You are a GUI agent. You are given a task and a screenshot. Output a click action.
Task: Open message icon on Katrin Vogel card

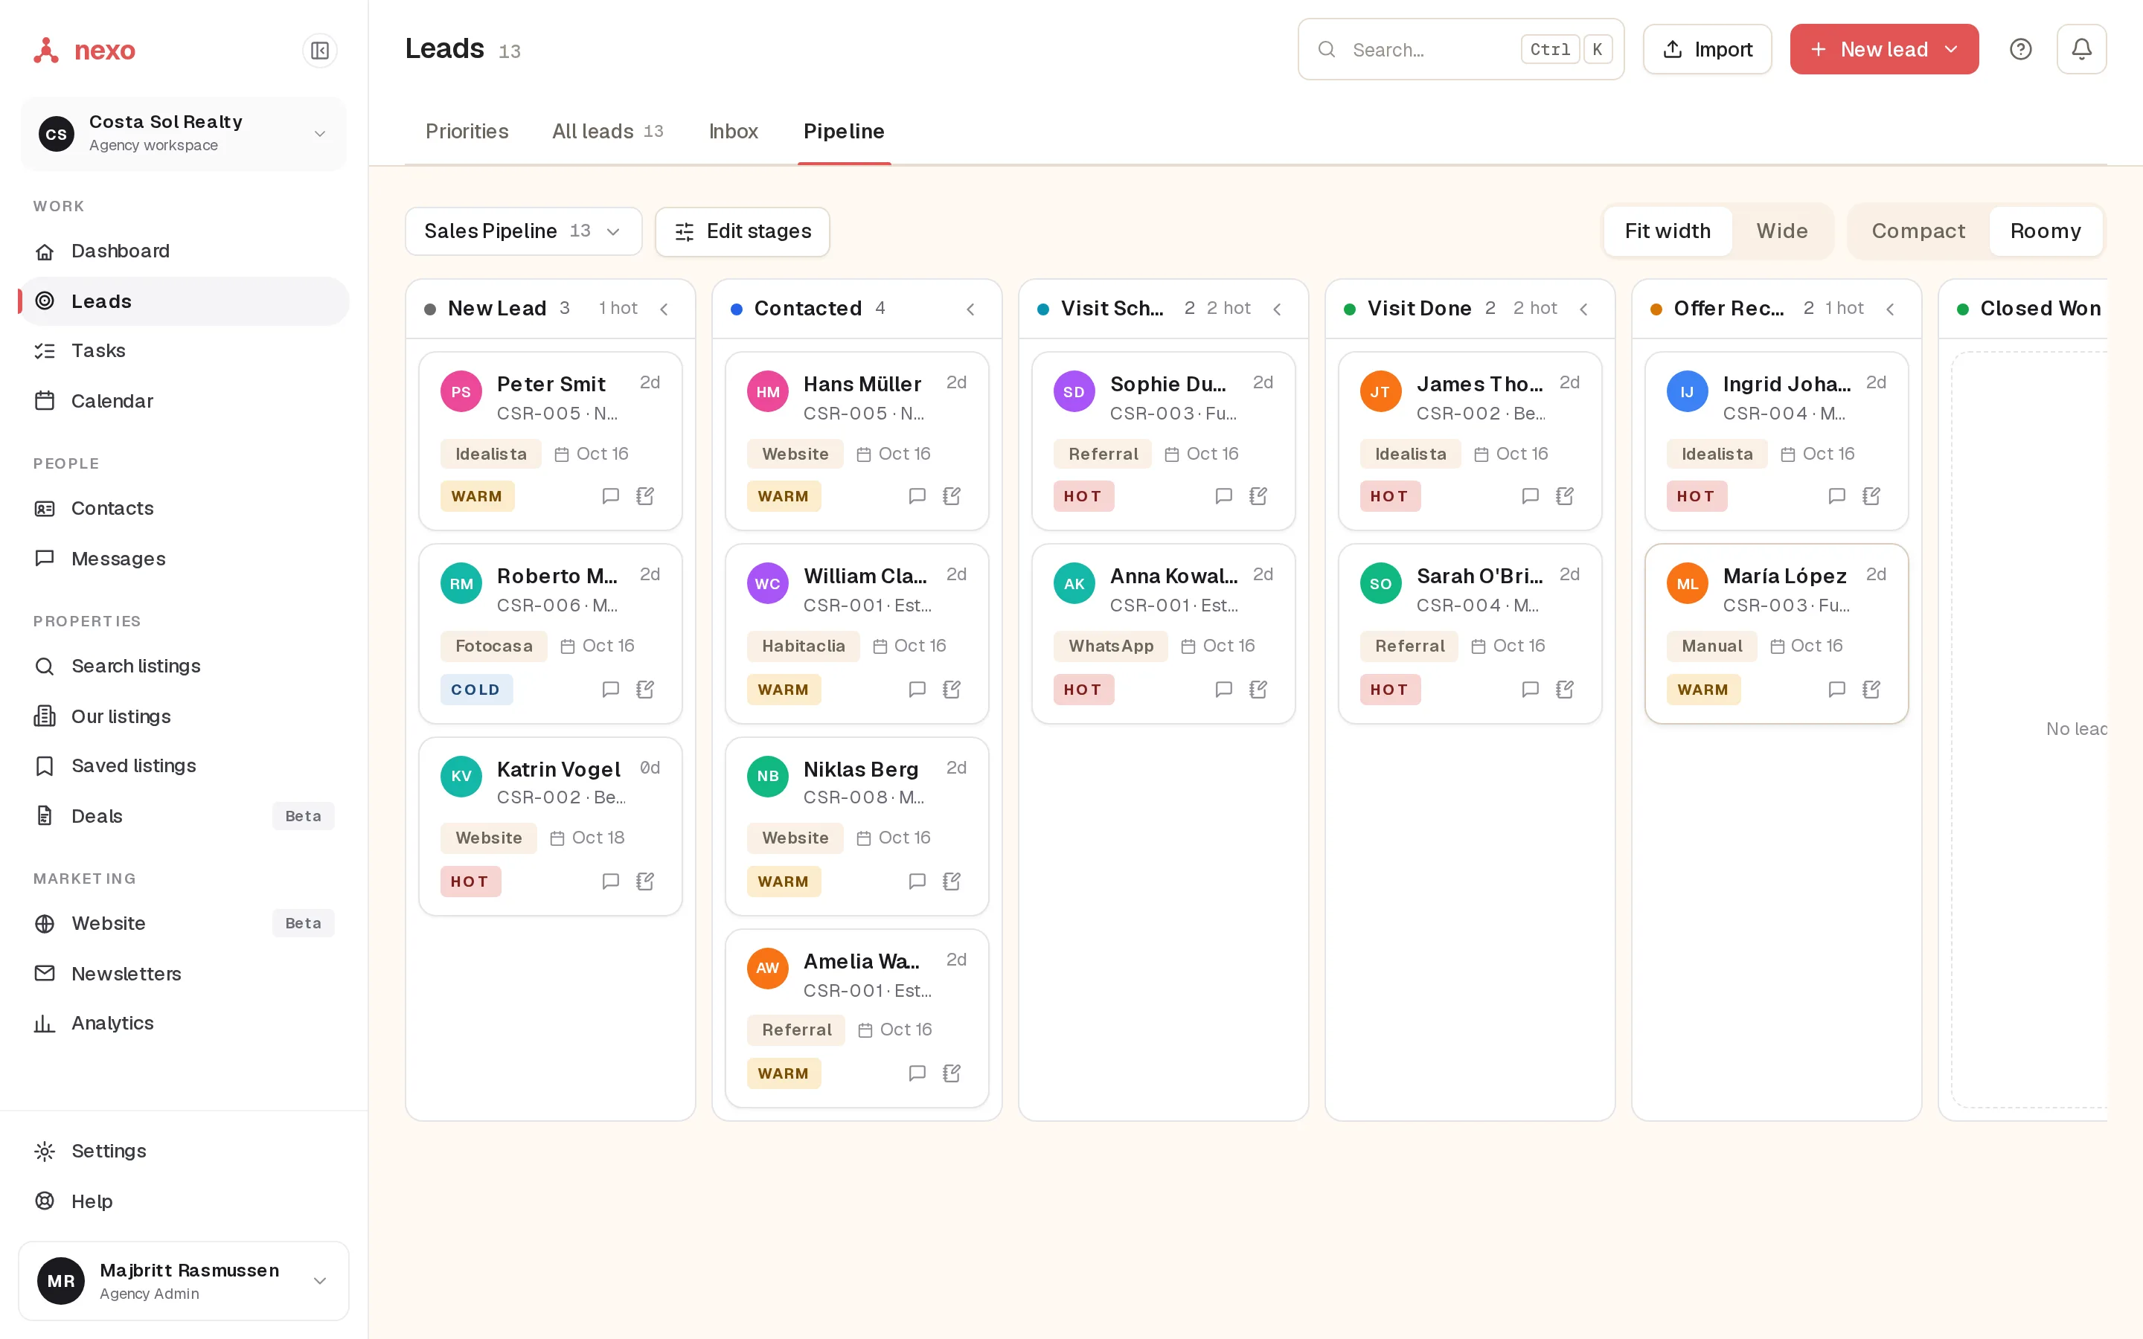[x=610, y=882]
